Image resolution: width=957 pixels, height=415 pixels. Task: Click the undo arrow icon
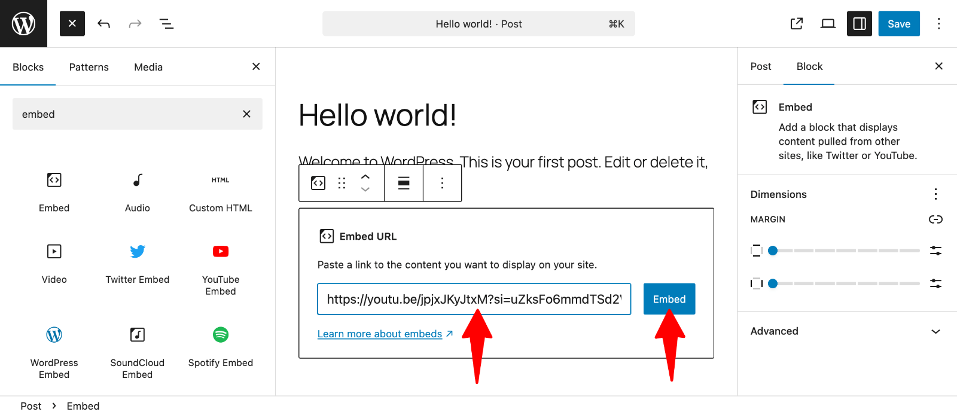[103, 23]
